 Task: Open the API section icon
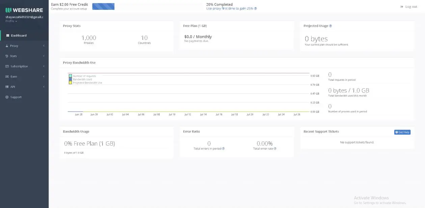[7, 87]
